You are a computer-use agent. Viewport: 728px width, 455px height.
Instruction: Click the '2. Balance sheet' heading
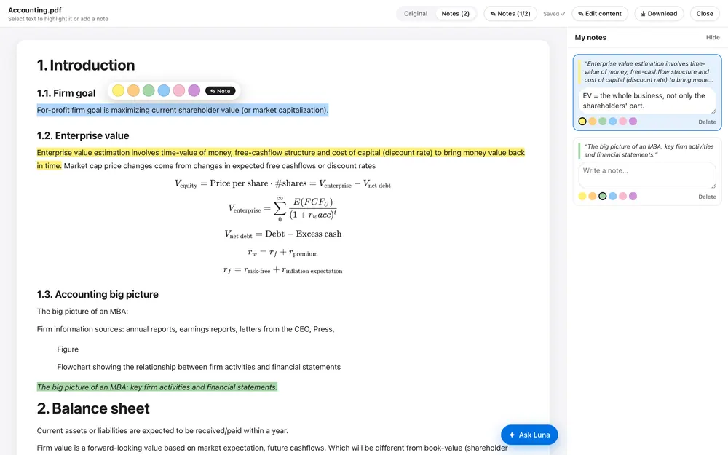pyautogui.click(x=93, y=408)
